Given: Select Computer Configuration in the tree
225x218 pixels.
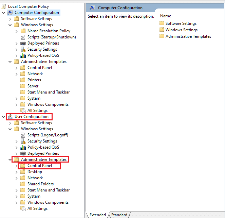Looking at the screenshot, I should [x=37, y=13].
